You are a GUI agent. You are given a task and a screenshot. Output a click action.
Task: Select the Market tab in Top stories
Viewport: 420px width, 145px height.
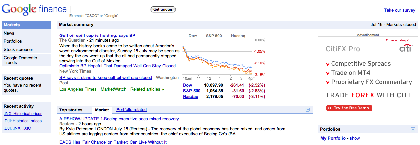pyautogui.click(x=102, y=110)
